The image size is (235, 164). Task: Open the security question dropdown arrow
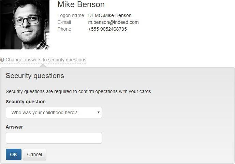(98, 112)
